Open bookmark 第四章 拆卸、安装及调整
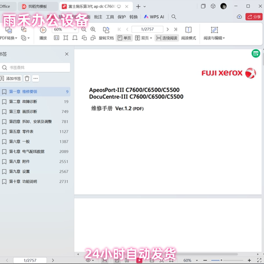This screenshot has height=264, width=264. 35,121
